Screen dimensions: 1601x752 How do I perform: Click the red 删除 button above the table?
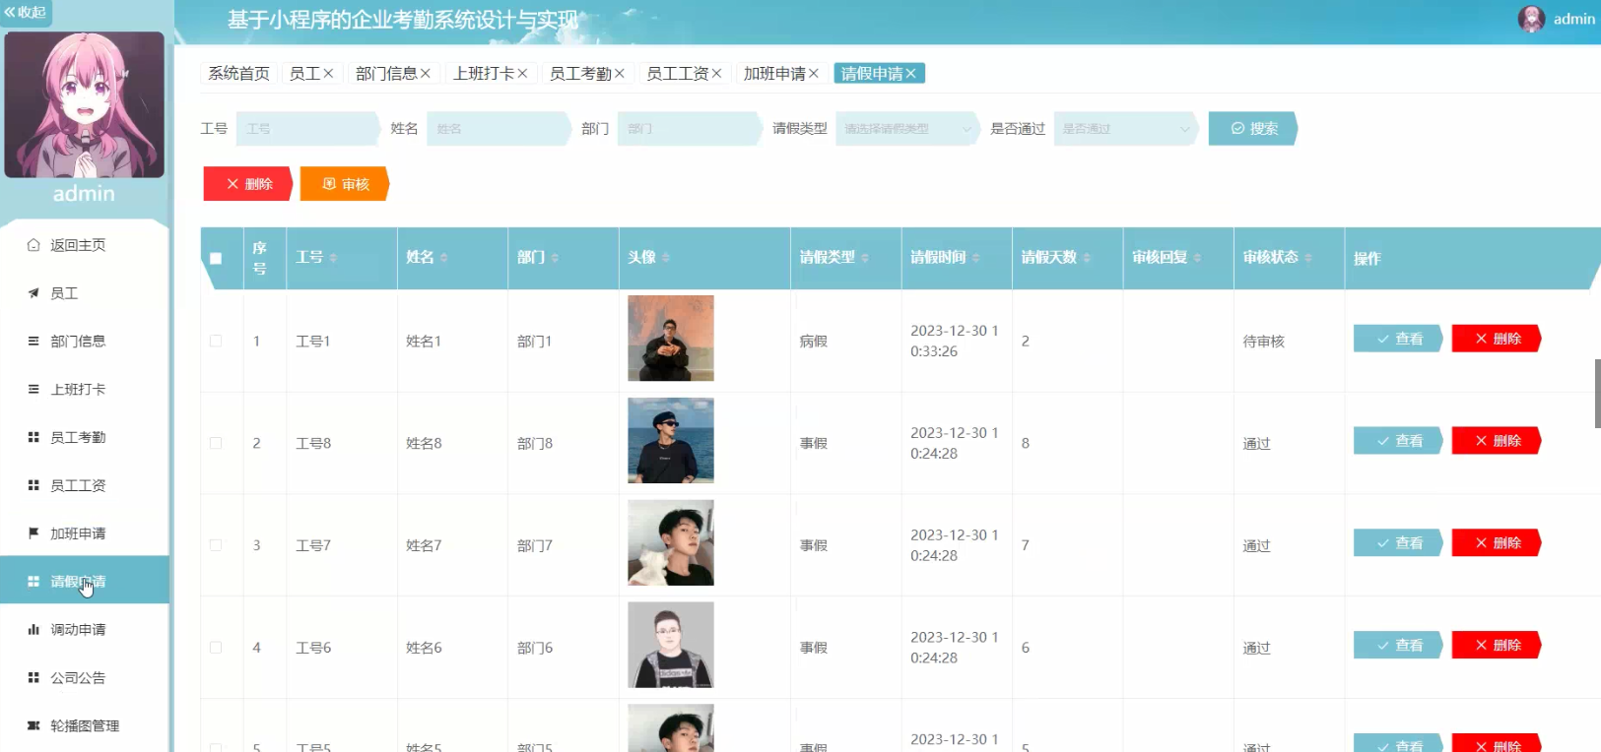coord(248,184)
